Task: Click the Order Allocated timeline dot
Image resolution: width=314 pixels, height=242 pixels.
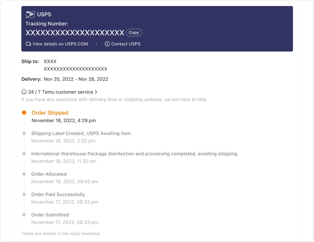Action: click(24, 174)
